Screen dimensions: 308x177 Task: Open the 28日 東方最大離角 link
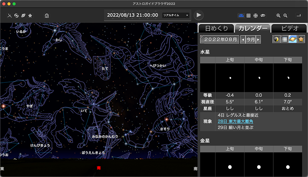coord(235,121)
